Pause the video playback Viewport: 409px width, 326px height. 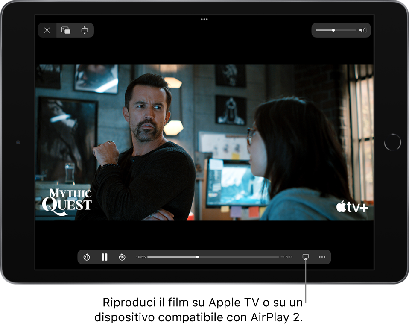point(104,257)
